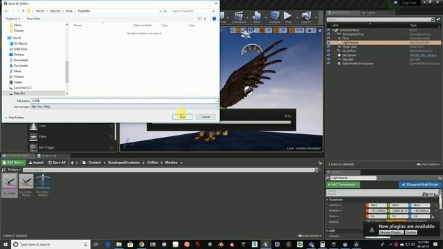
Task: Click the Content Browser back arrow
Action: click(x=72, y=163)
